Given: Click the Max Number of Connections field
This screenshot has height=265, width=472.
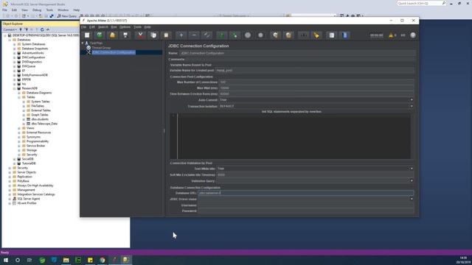Looking at the screenshot, I should pos(316,82).
